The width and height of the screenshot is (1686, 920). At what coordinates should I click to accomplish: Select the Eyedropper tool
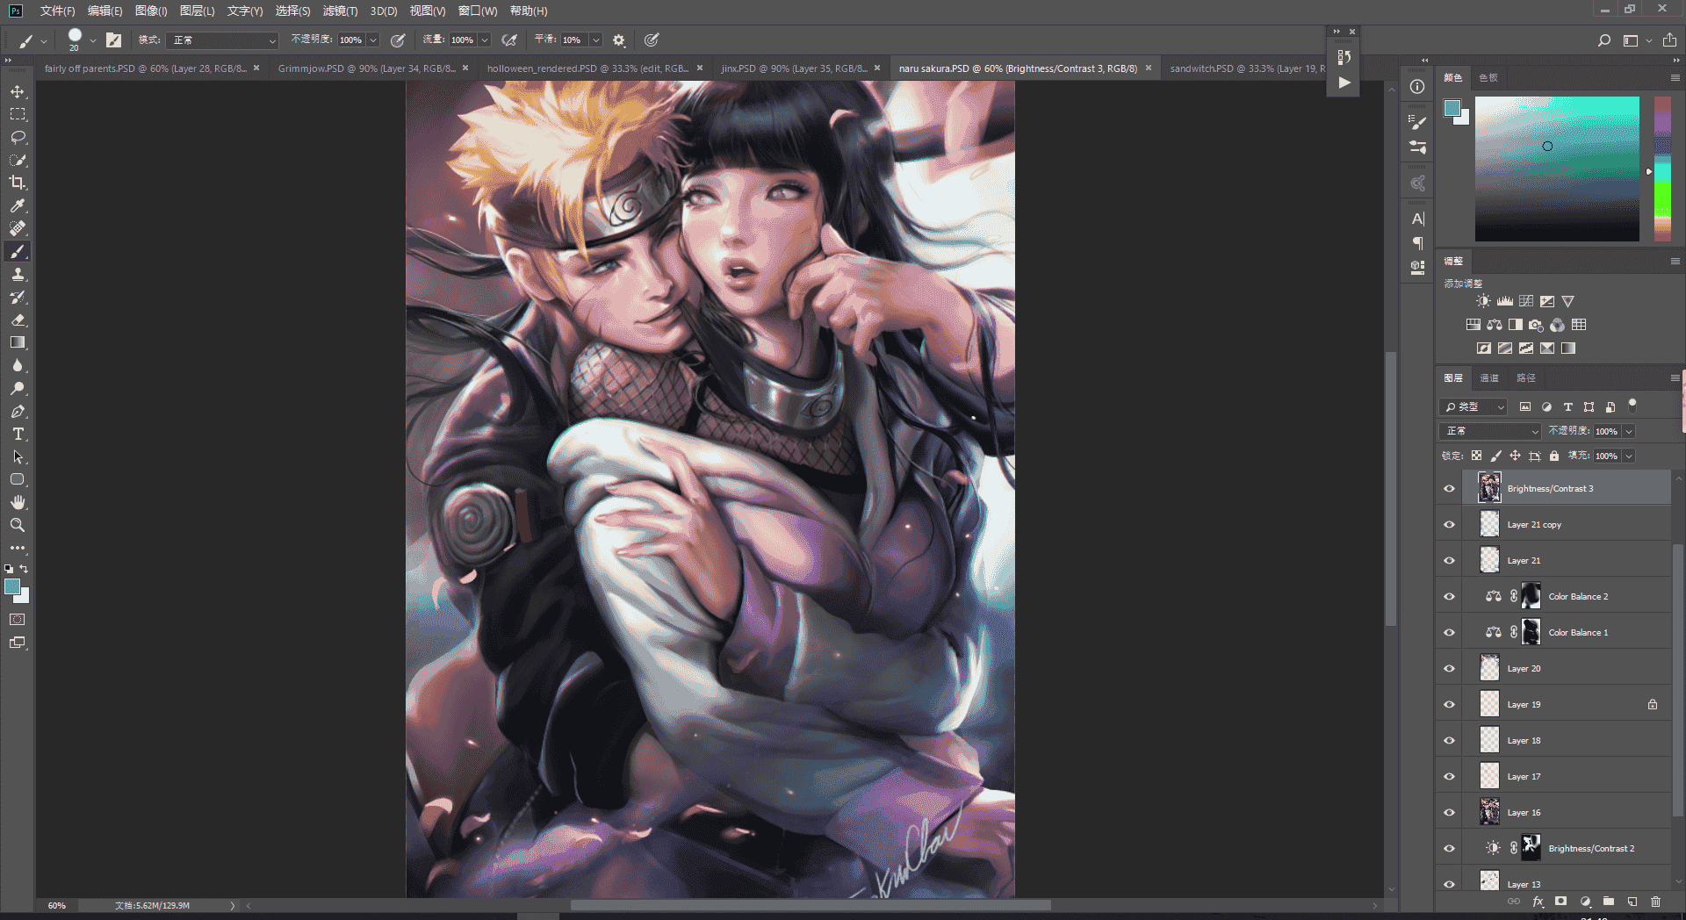(18, 205)
